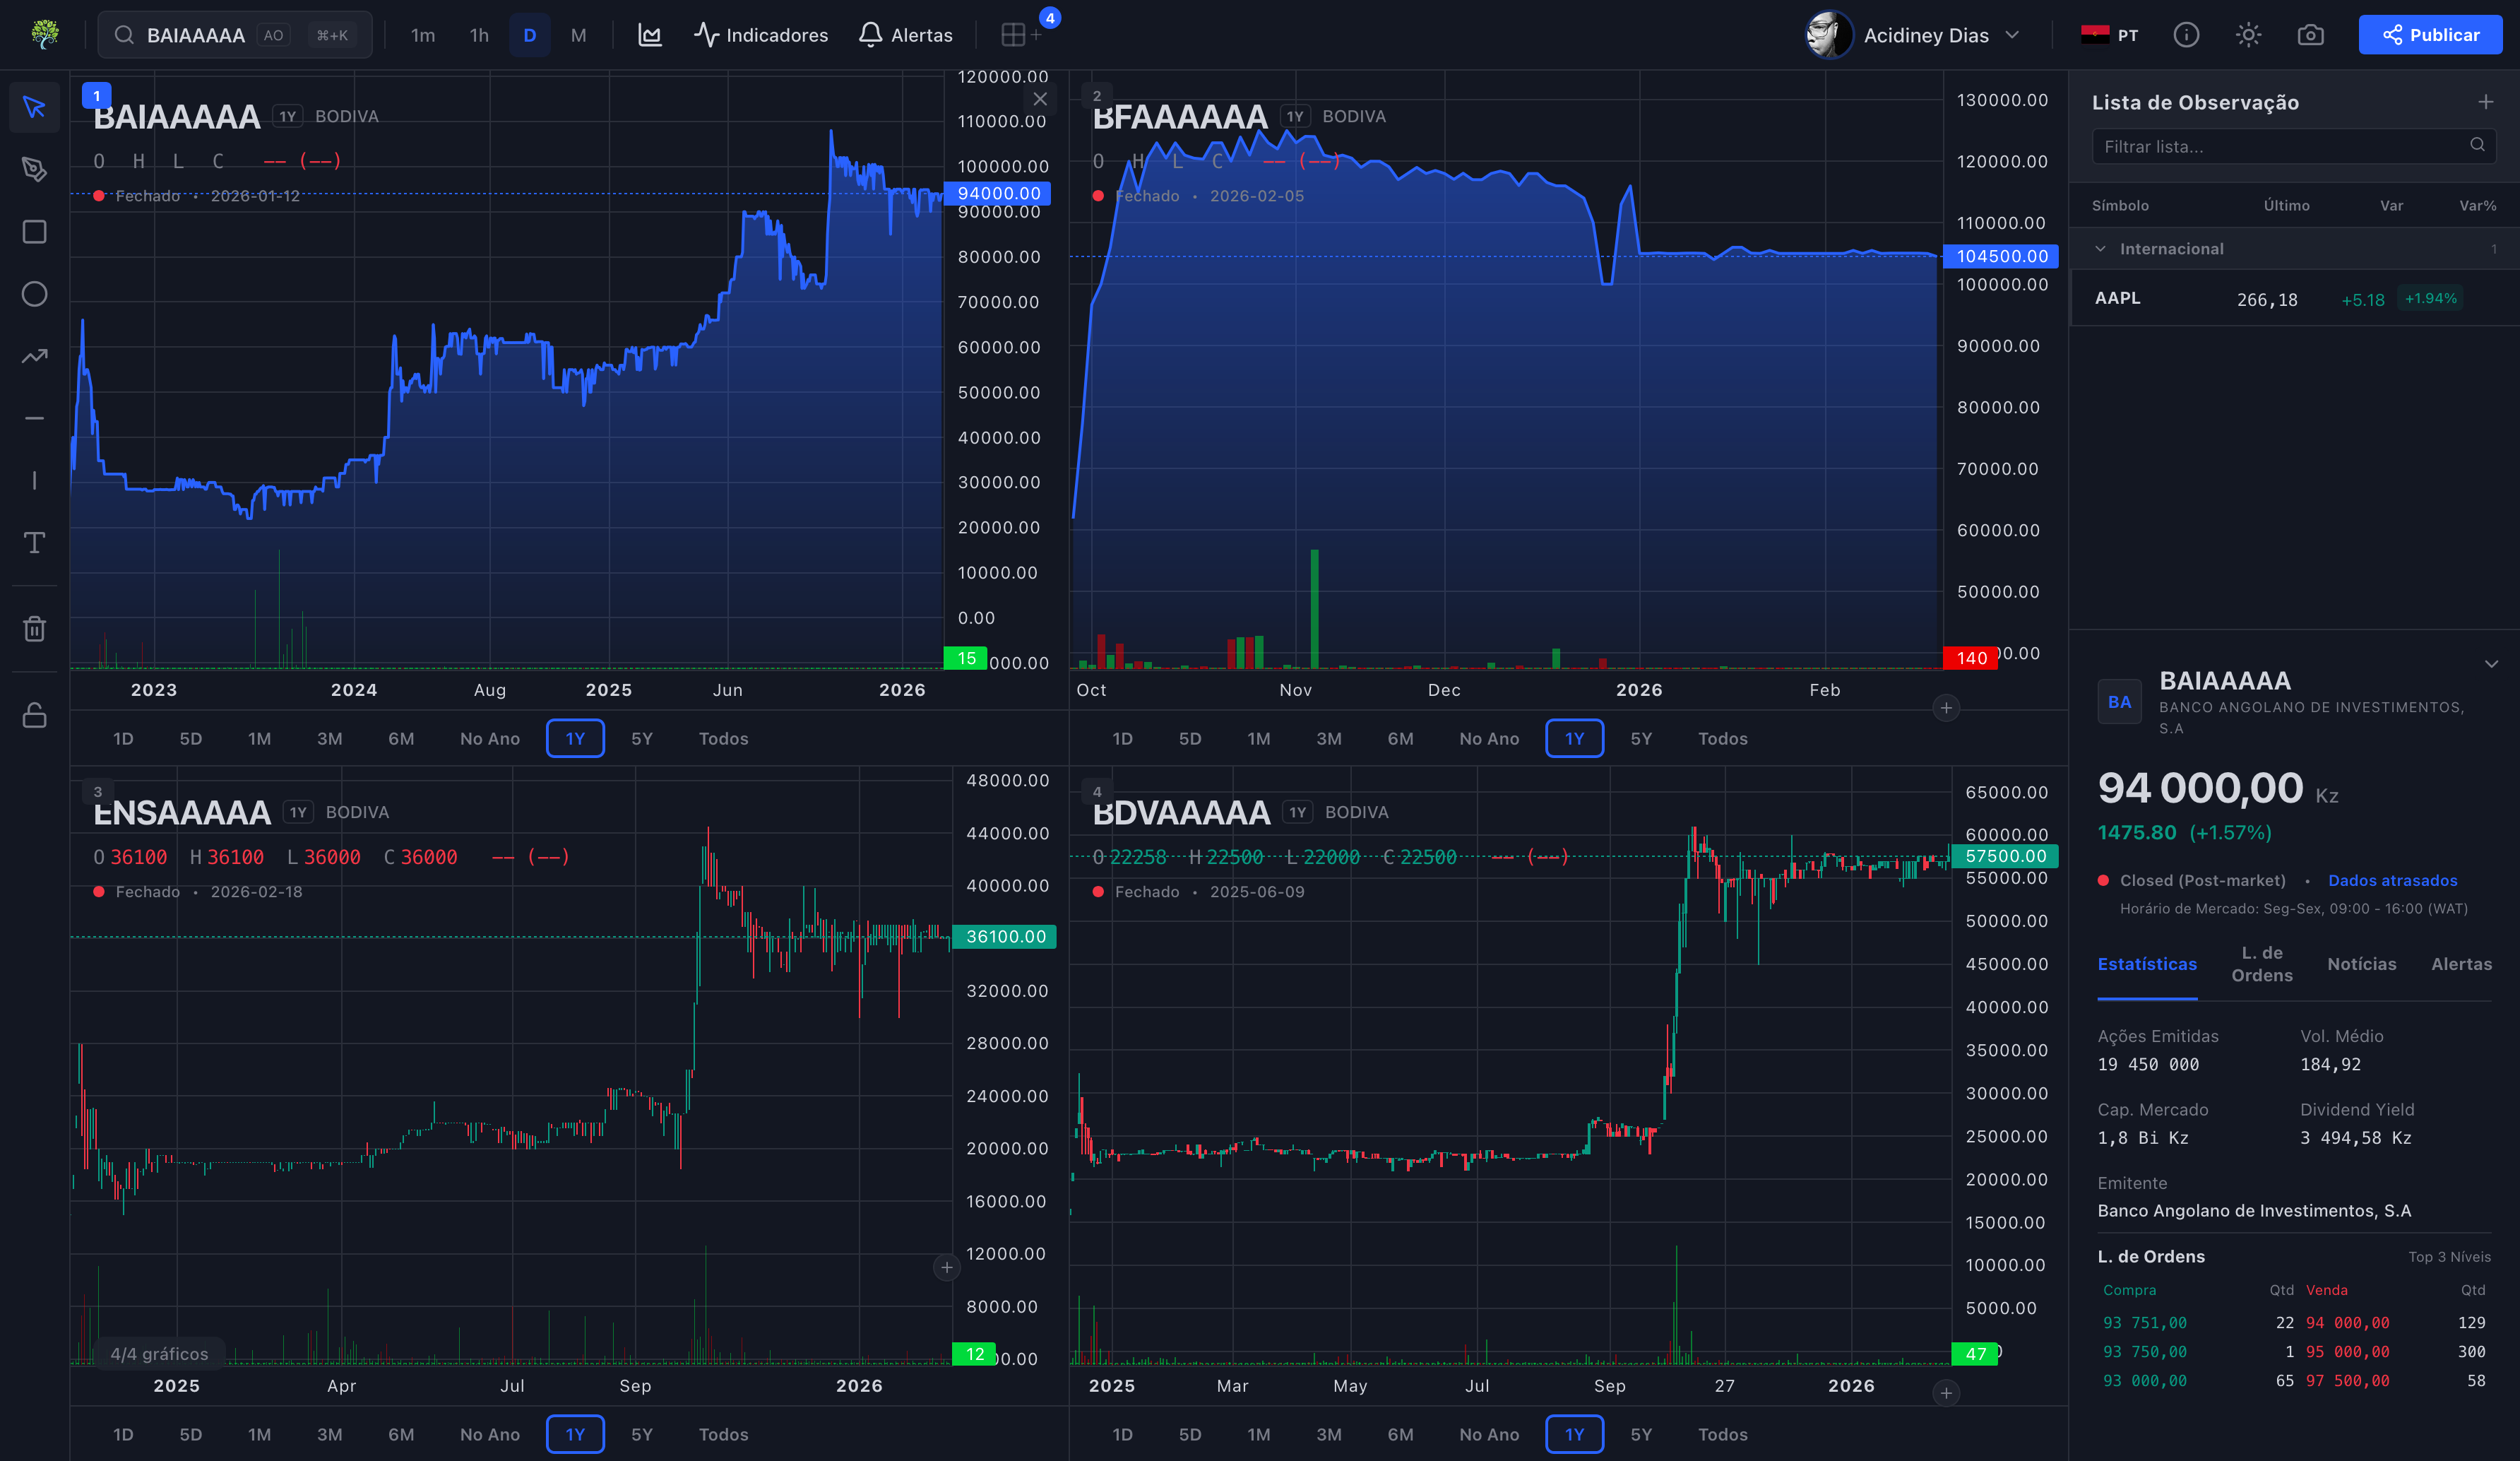
Task: Click the 1Y interval badge on ENSAAAAA
Action: [x=298, y=812]
